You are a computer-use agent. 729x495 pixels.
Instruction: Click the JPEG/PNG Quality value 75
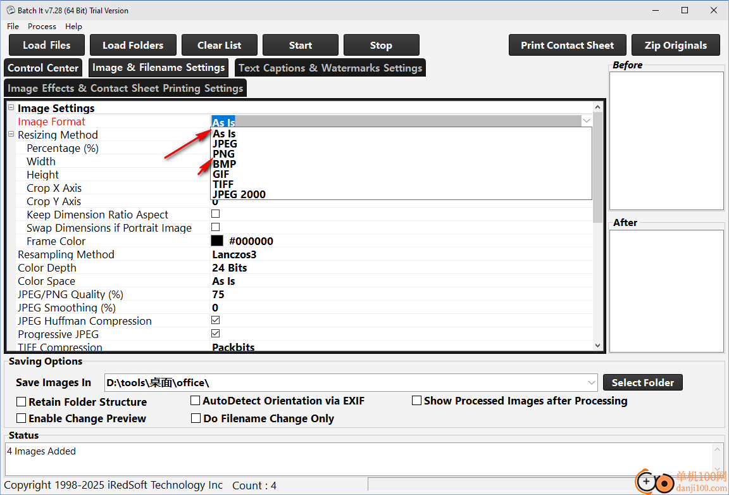pyautogui.click(x=218, y=294)
